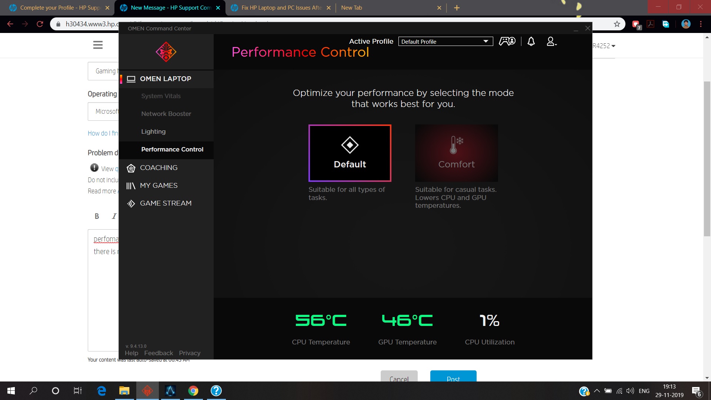The height and width of the screenshot is (400, 711).
Task: Open user dropdown on HP page
Action: 604,46
